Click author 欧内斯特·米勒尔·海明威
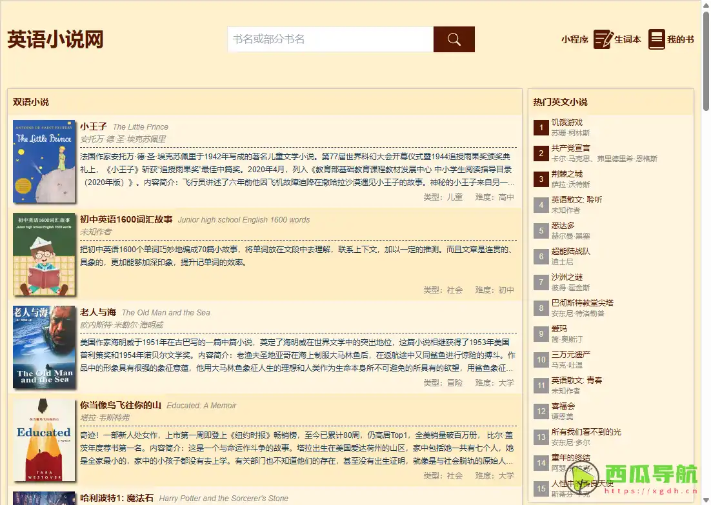Viewport: 711px width, 505px height. coord(121,325)
